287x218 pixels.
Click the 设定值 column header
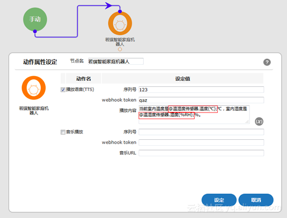coord(182,79)
